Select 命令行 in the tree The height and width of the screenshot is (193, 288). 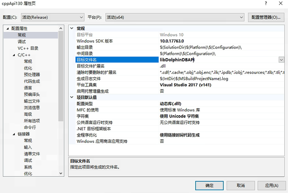(30, 127)
